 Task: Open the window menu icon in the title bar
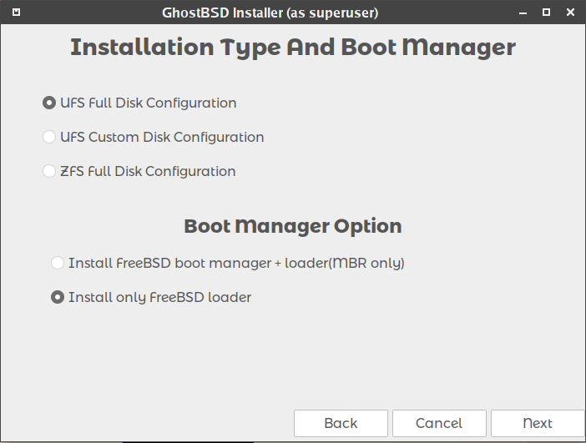click(x=17, y=13)
